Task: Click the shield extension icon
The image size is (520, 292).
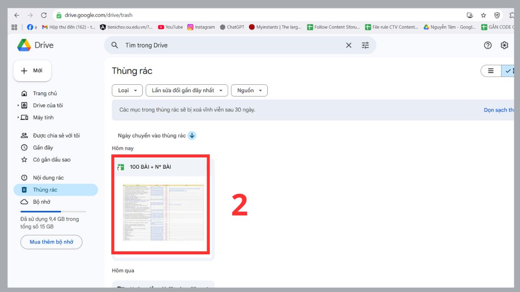Action: click(497, 15)
